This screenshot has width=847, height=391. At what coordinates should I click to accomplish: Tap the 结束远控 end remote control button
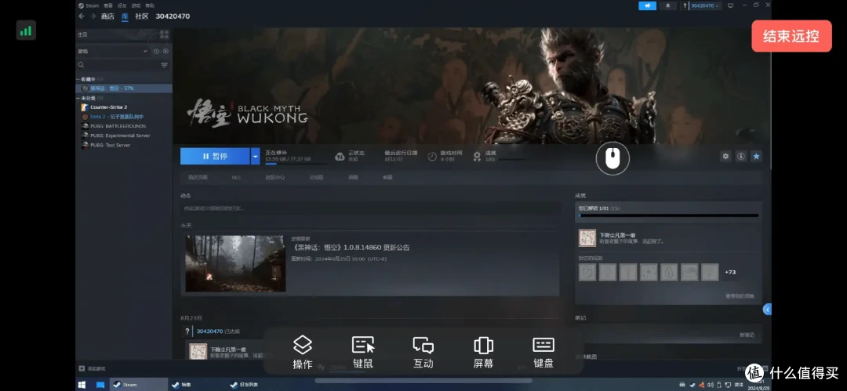791,36
